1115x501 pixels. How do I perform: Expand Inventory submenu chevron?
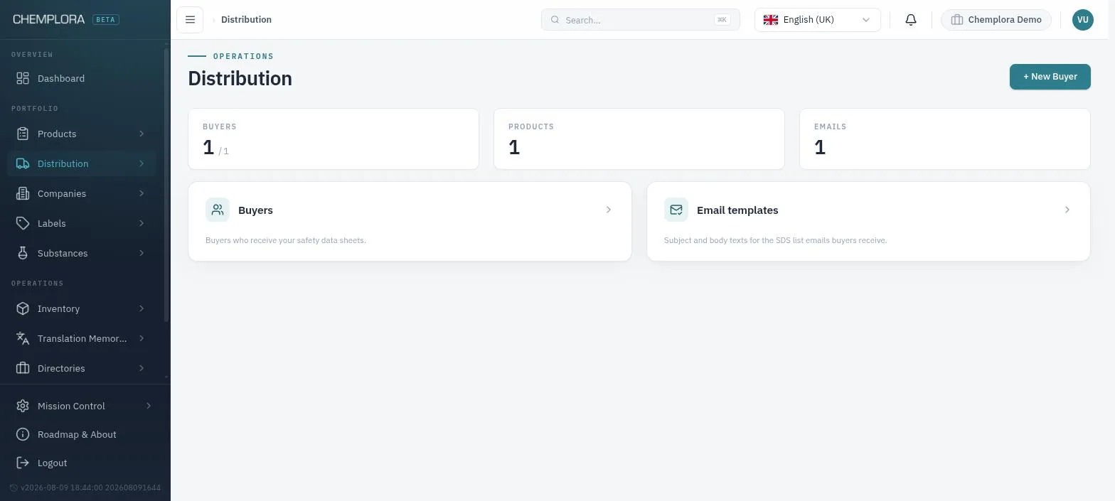[142, 308]
